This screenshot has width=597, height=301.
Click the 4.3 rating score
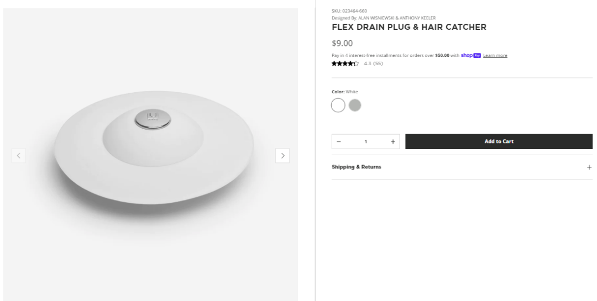coord(368,64)
